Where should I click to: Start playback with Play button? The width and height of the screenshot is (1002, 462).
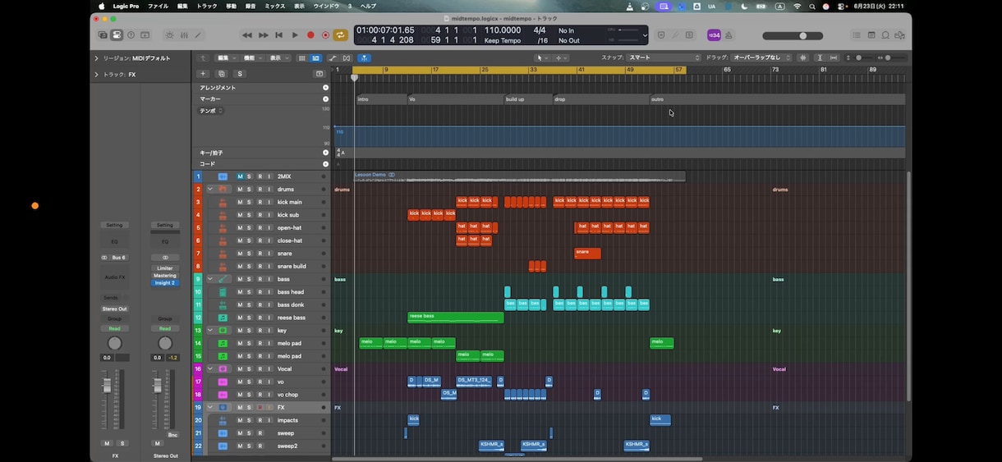(x=295, y=35)
